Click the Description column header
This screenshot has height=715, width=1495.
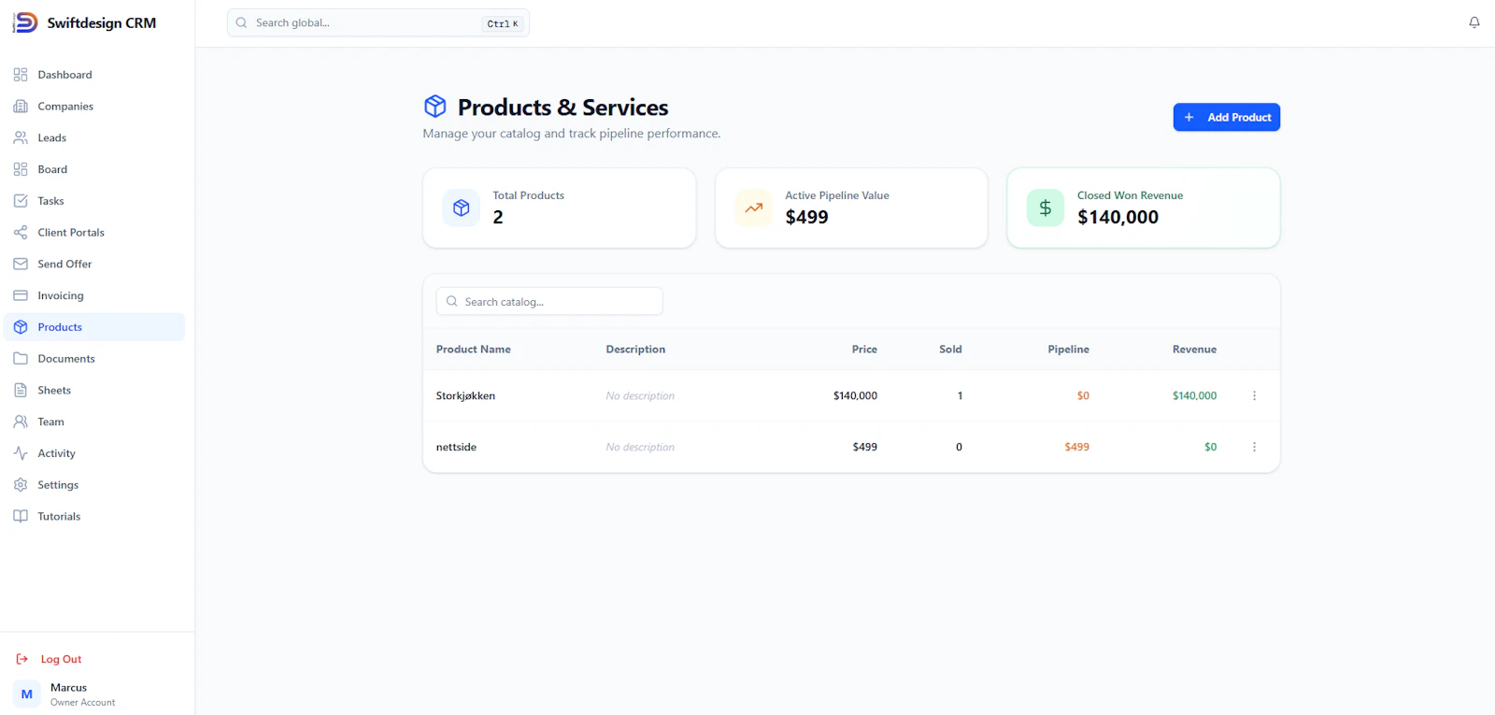coord(635,350)
